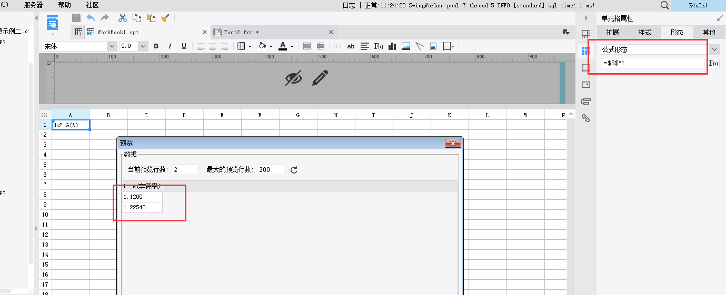Click the format painter brush icon
The image size is (726, 295).
click(x=165, y=18)
